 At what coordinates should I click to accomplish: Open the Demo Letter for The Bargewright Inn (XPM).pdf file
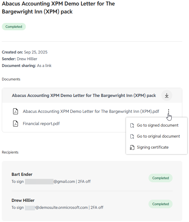(x=91, y=112)
